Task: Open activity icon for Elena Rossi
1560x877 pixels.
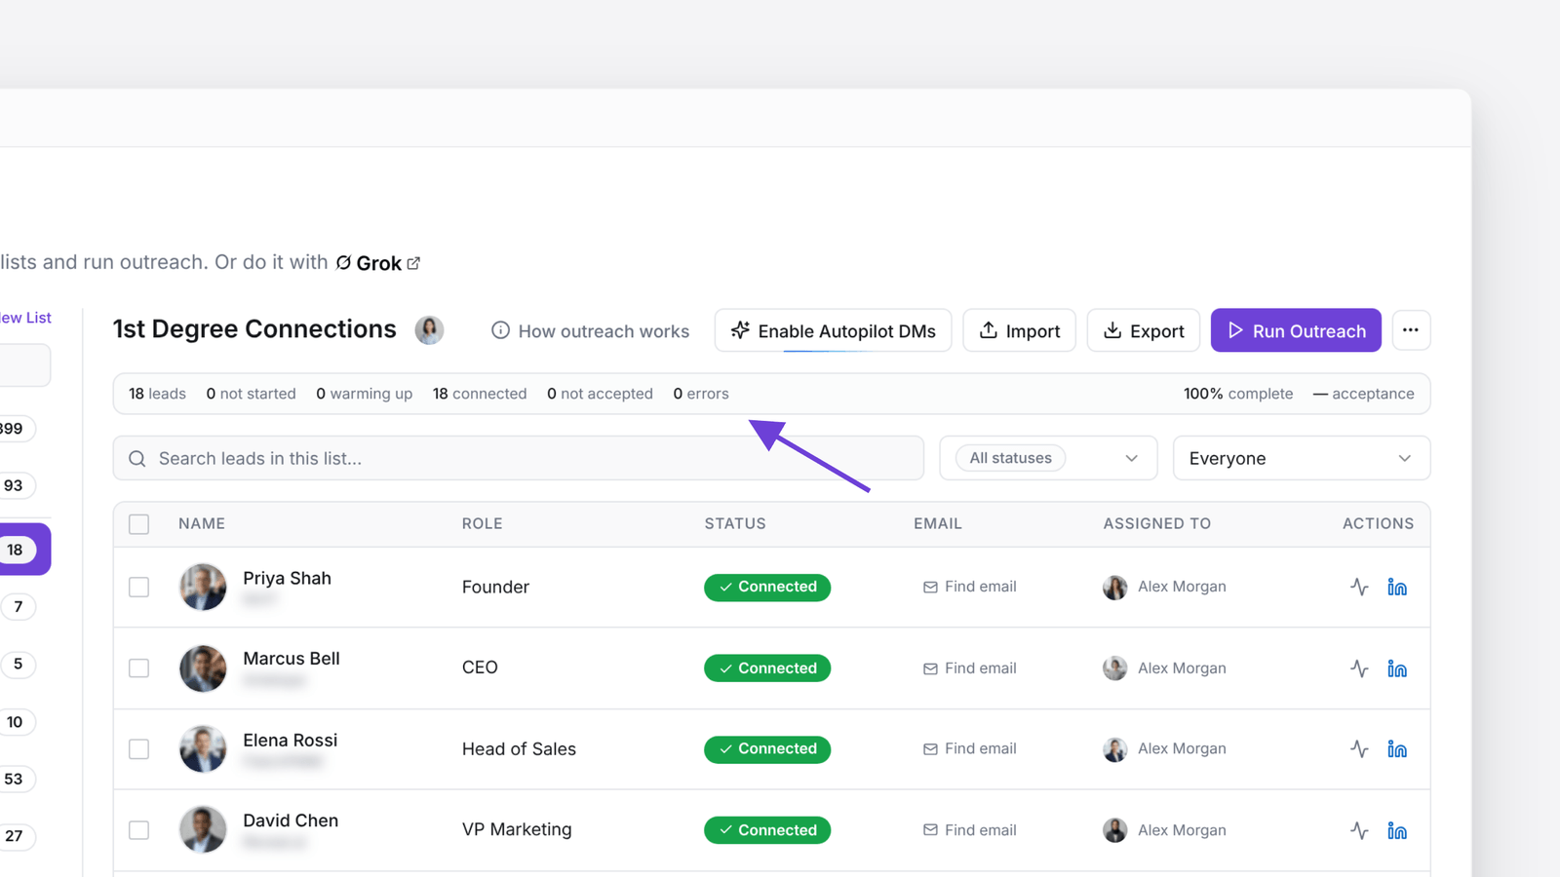Action: click(1359, 749)
